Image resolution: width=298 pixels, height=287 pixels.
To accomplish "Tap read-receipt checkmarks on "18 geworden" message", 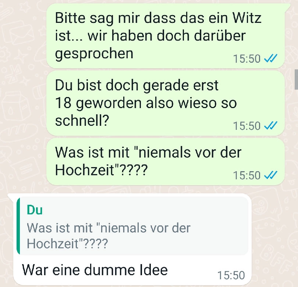I will (271, 125).
